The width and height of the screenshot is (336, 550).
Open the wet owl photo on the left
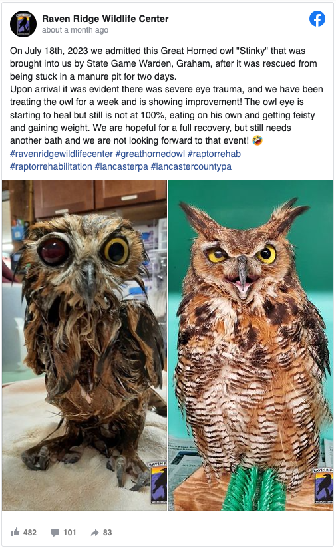click(x=84, y=345)
